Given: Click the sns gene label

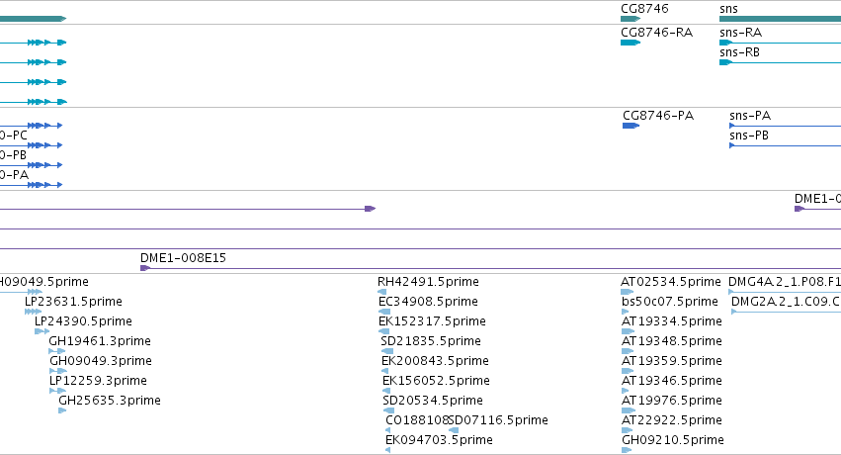Looking at the screenshot, I should [x=728, y=9].
